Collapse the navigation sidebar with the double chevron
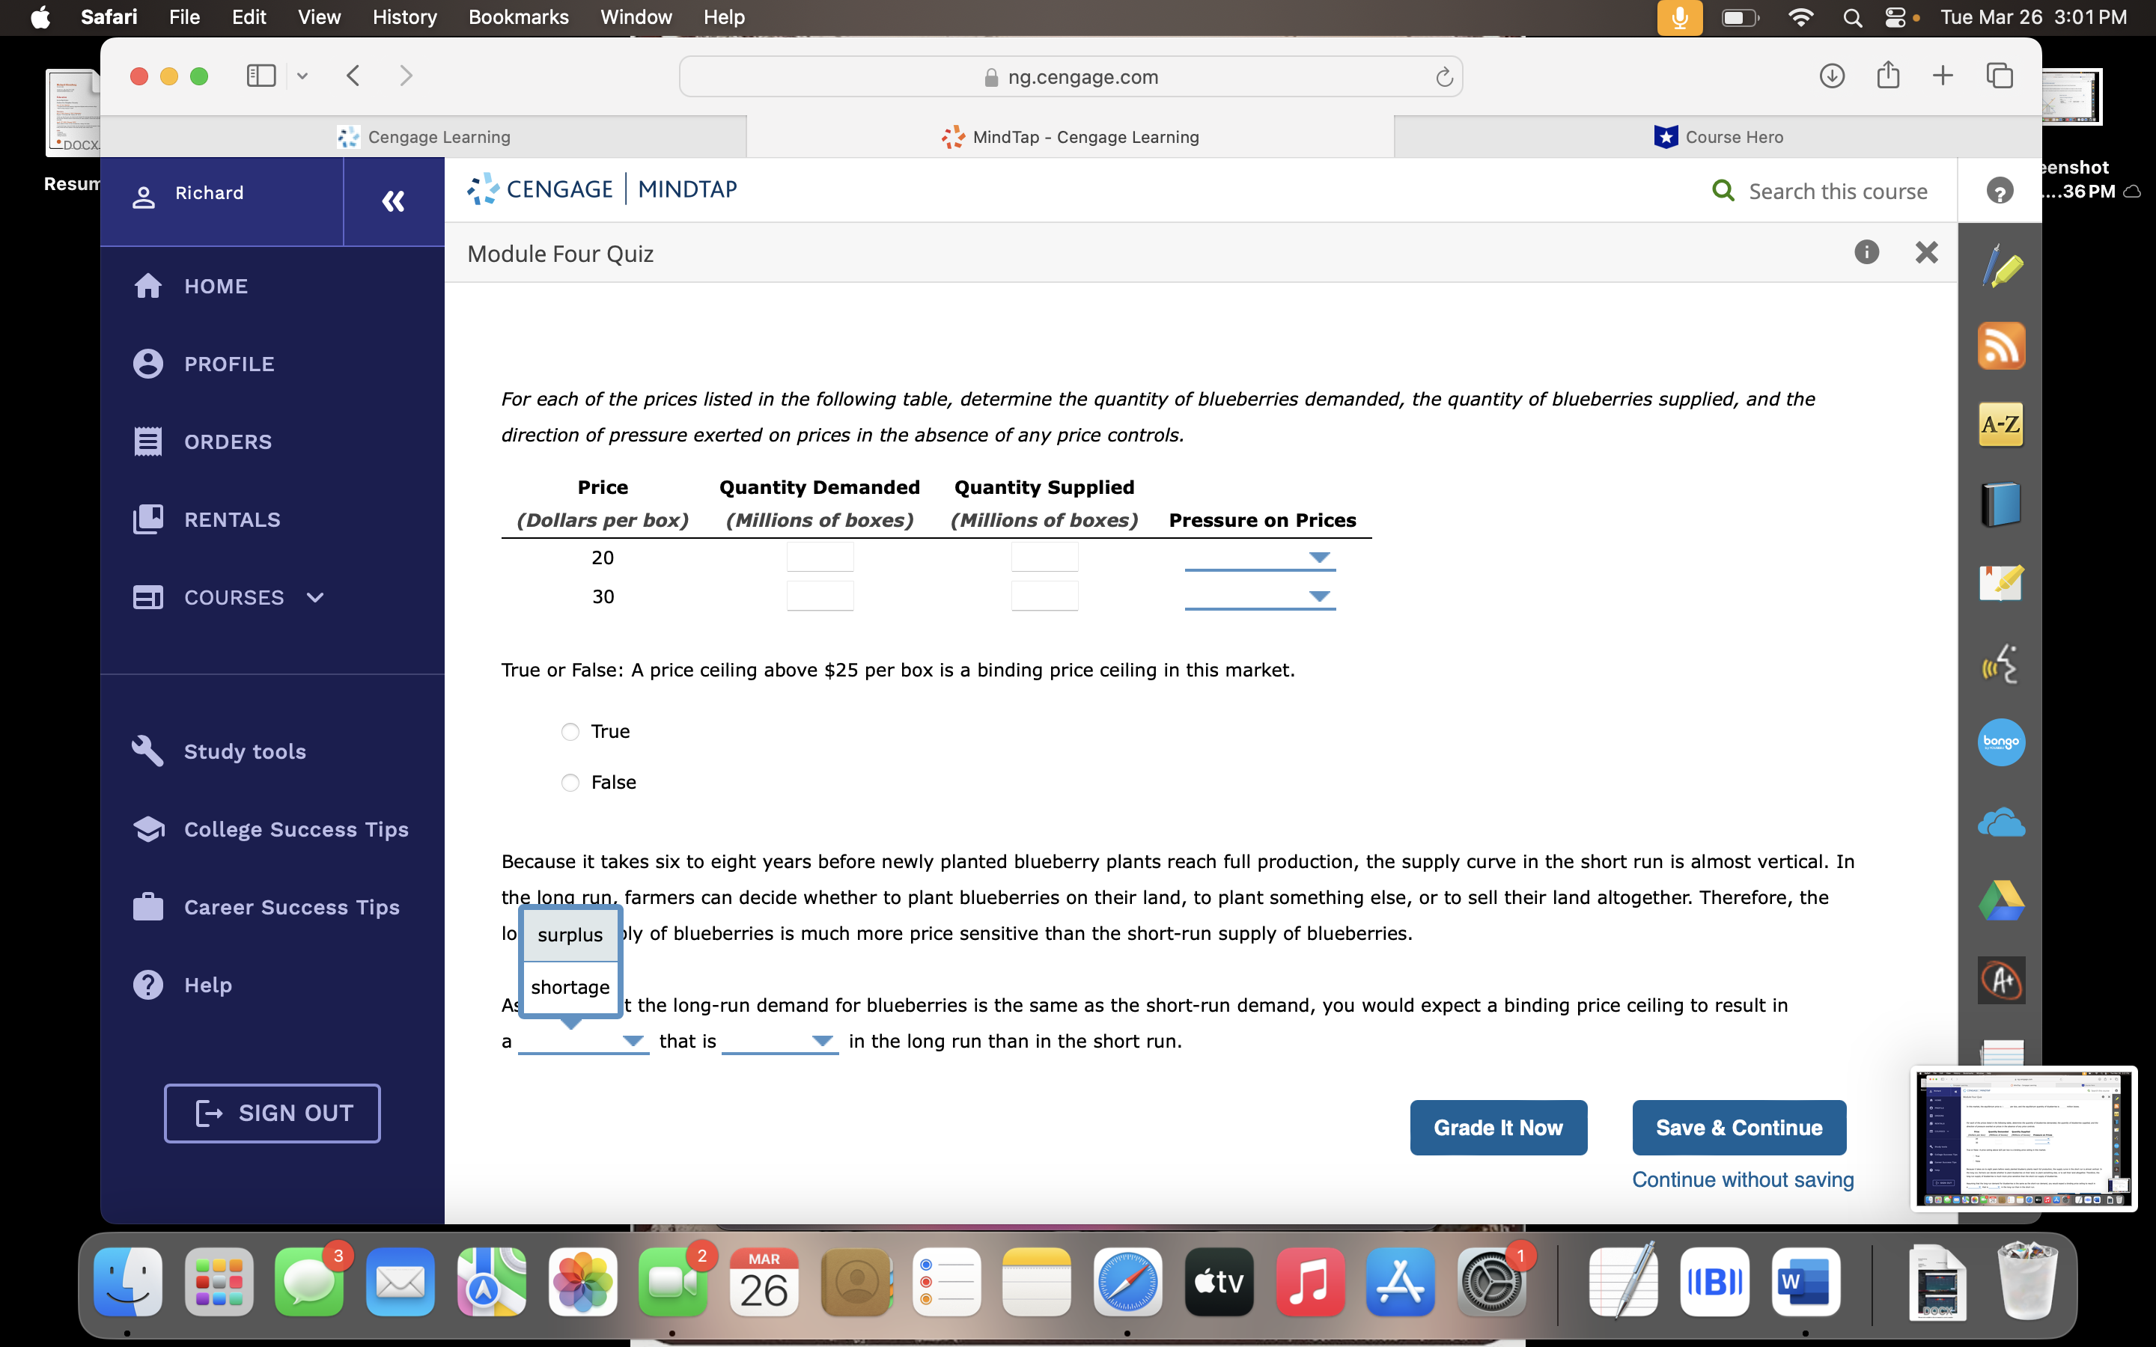The height and width of the screenshot is (1347, 2156). [393, 201]
